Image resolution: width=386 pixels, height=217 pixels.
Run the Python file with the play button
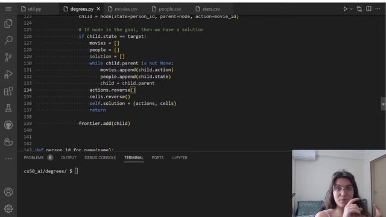coord(345,9)
